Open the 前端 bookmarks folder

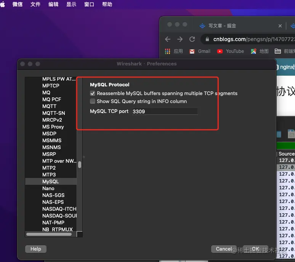[x=285, y=51]
